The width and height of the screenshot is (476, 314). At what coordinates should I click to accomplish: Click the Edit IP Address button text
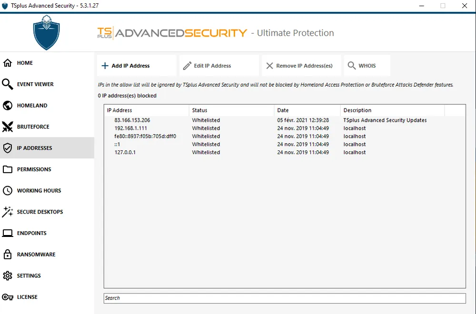[212, 66]
